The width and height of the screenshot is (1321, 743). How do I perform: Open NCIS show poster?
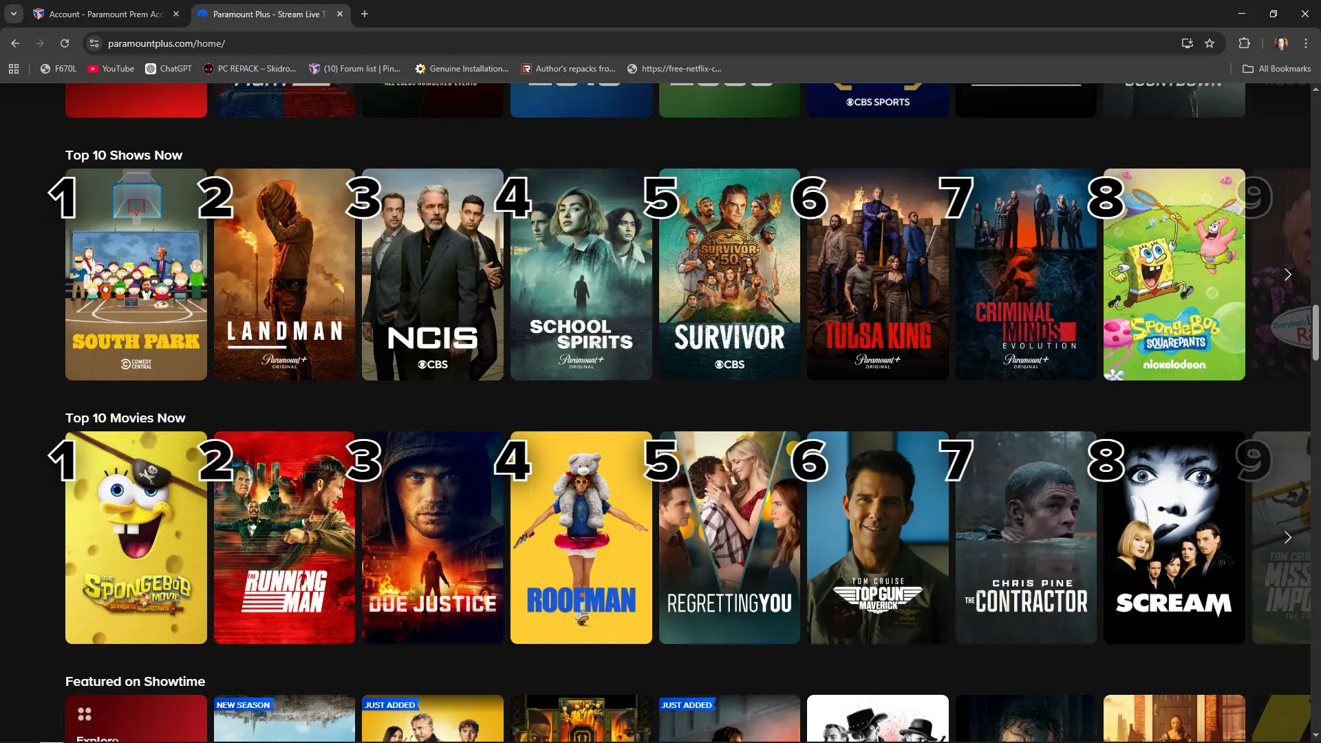(x=433, y=274)
